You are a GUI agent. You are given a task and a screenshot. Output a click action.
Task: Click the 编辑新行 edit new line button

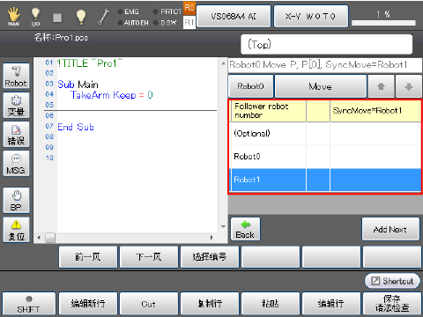pos(88,304)
